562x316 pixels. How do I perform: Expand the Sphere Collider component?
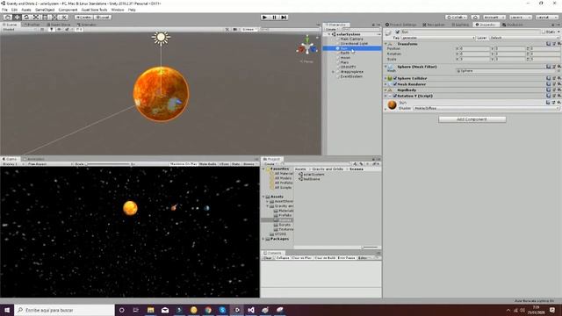(x=386, y=78)
